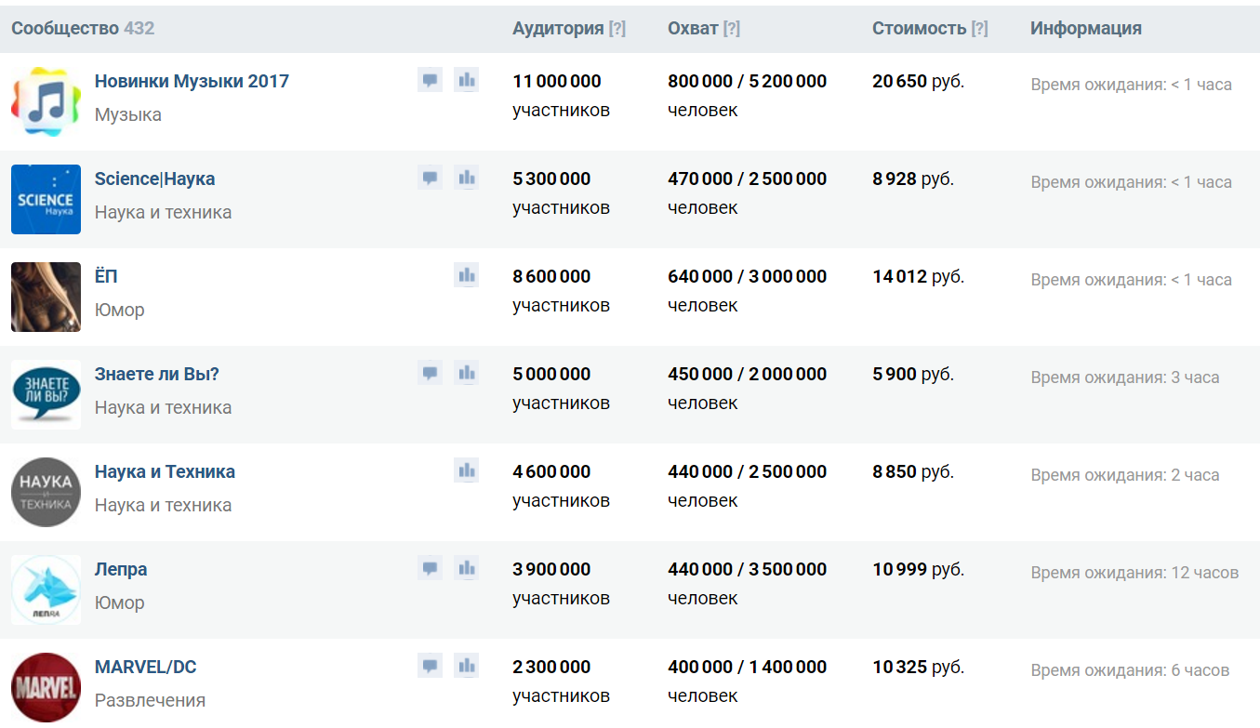Click the comment icon for Science|Наука
This screenshot has height=728, width=1260.
[x=430, y=179]
